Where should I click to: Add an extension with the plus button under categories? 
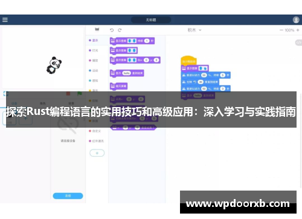point(97,153)
